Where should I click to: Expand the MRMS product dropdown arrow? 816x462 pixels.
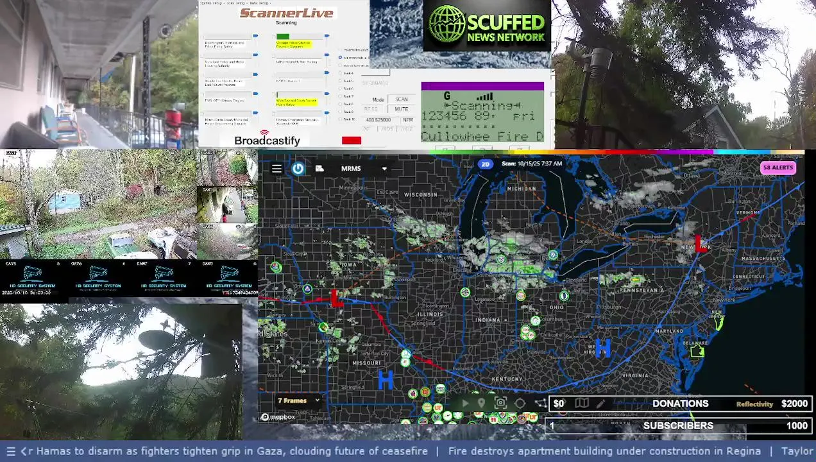click(384, 169)
